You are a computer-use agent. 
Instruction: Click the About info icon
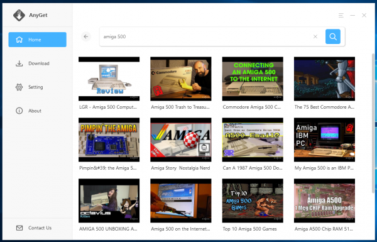(x=19, y=111)
